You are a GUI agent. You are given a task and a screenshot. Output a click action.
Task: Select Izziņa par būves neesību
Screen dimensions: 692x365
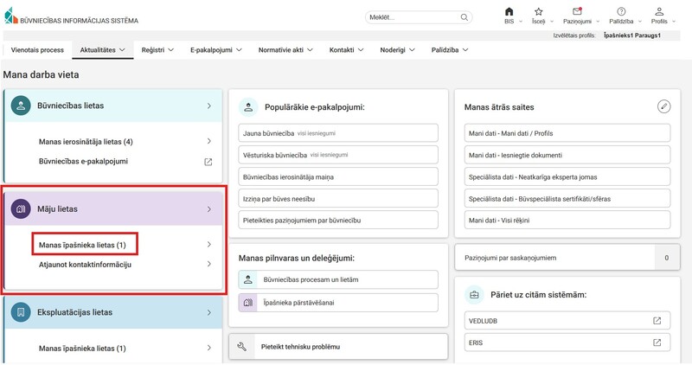pyautogui.click(x=338, y=199)
